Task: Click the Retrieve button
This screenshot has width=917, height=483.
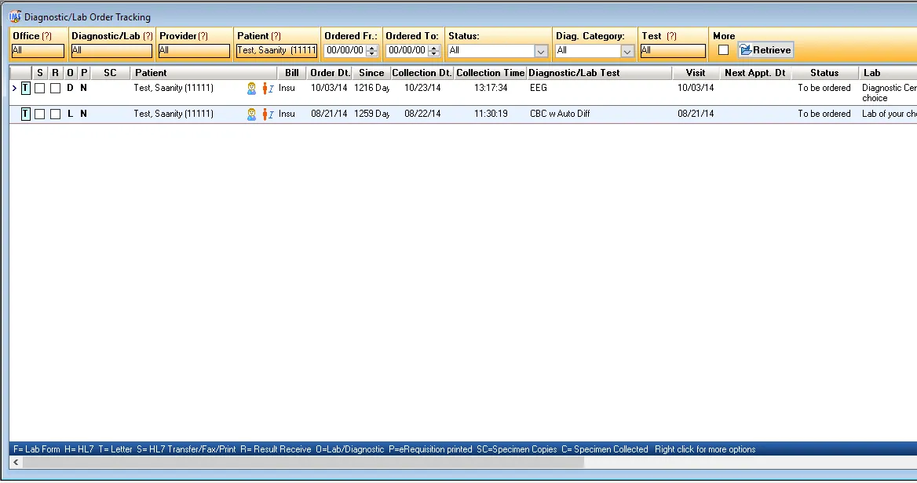Action: click(x=765, y=50)
